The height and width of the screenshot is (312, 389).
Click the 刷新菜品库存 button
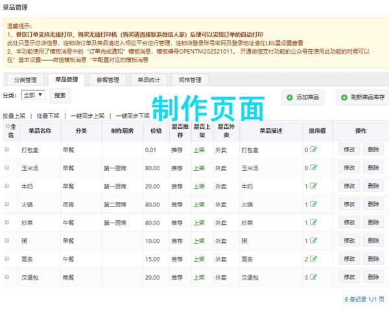[362, 97]
